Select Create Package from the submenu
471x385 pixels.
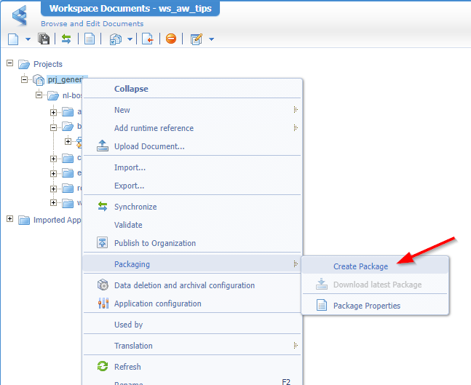(360, 266)
